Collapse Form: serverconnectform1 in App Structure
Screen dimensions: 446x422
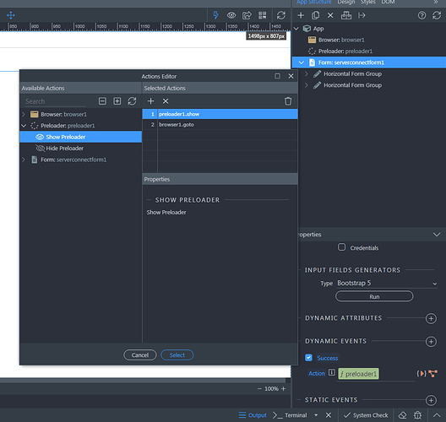click(302, 62)
